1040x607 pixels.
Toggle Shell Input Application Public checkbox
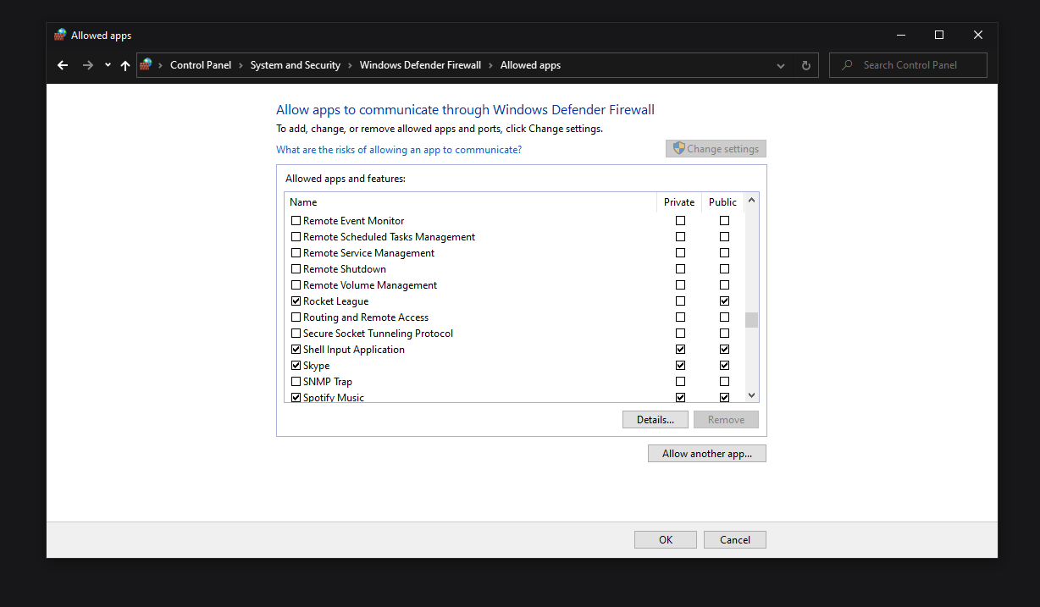[x=724, y=350]
